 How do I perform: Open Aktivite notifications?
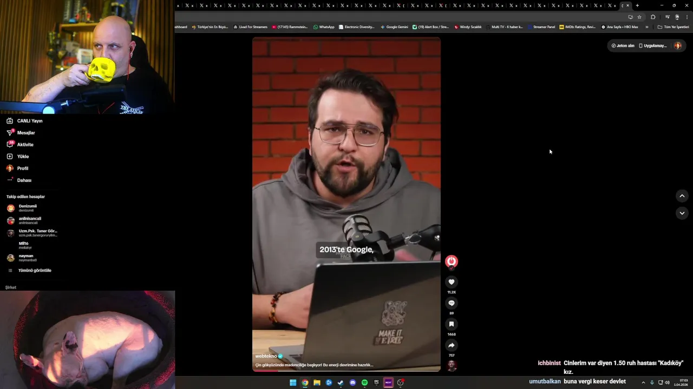pos(20,145)
